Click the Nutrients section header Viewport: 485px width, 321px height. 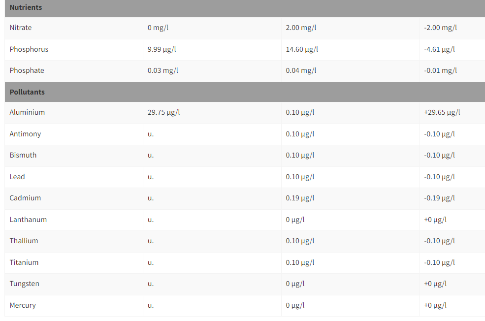click(x=26, y=7)
